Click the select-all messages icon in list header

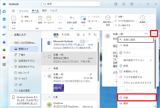78,34
